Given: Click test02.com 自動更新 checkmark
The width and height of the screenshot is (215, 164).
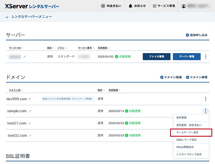Looking at the screenshot, I should [x=126, y=135].
